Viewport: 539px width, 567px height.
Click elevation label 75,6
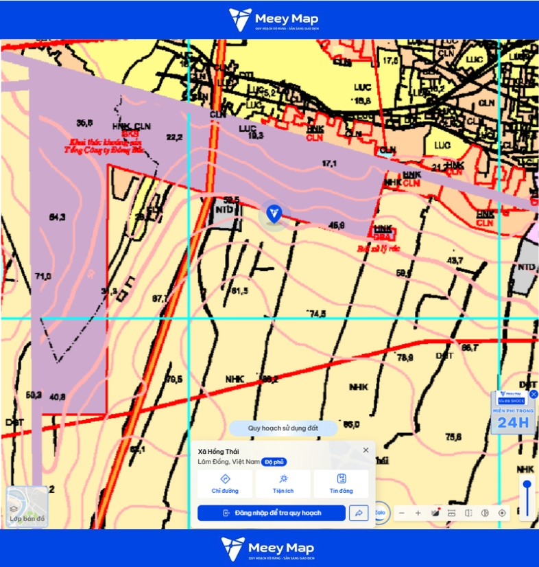pyautogui.click(x=453, y=437)
